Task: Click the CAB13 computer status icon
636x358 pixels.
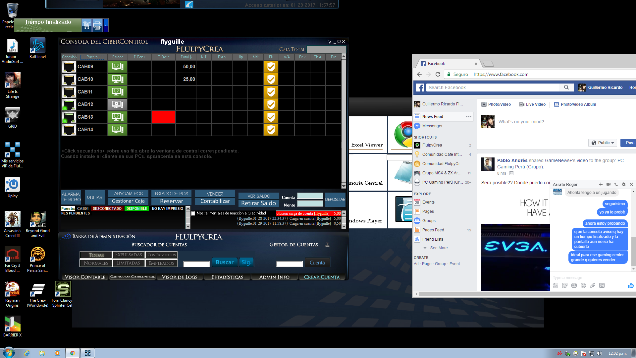Action: (117, 117)
